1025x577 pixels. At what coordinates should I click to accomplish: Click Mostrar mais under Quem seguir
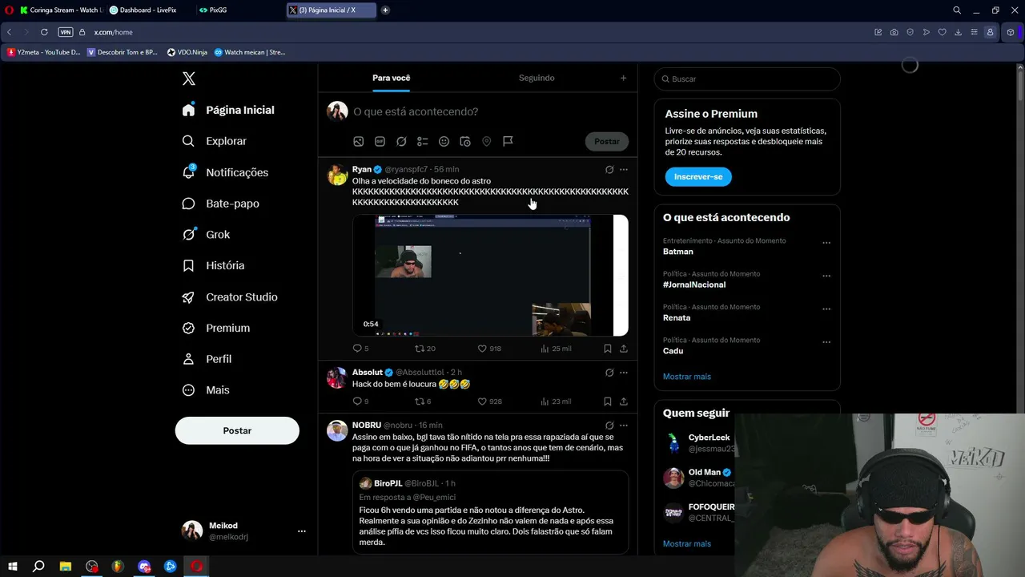687,544
